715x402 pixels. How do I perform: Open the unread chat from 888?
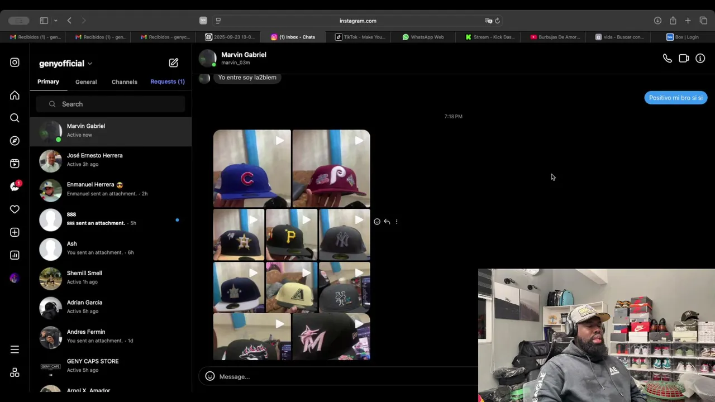111,219
